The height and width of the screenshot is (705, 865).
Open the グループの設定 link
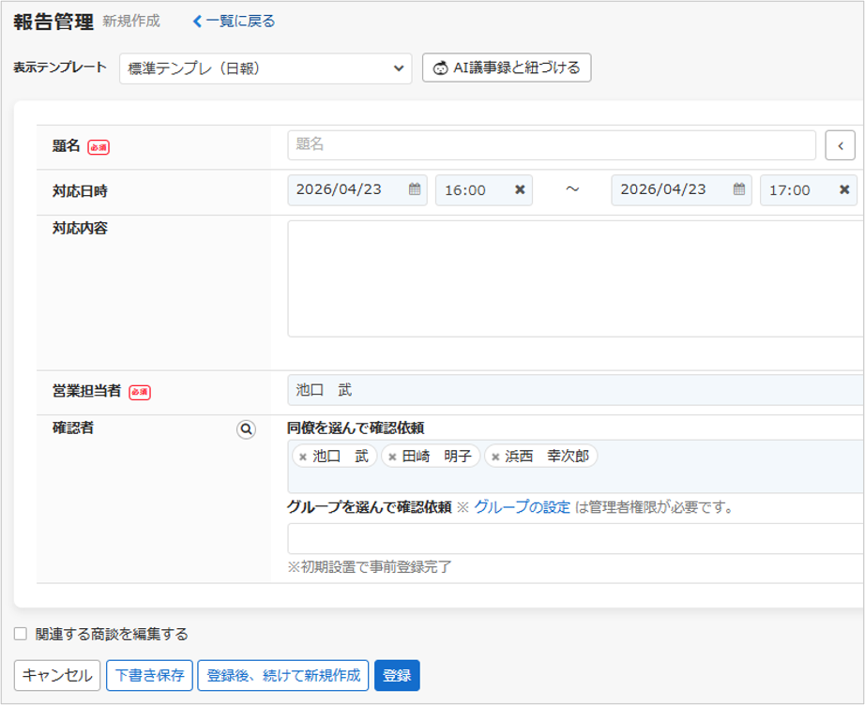522,507
